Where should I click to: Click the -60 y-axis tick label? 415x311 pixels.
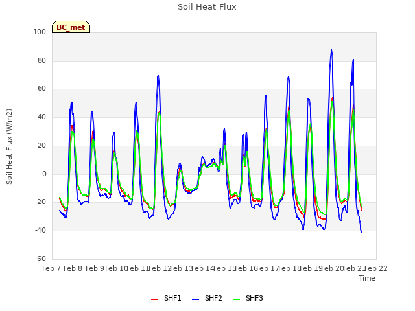point(40,259)
